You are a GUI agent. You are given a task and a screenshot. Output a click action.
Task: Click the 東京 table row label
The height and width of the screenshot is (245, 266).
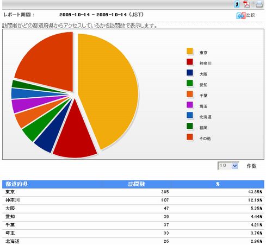pyautogui.click(x=10, y=192)
